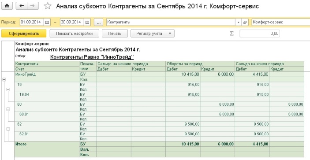
Task: Click Показать настройки button
Action: click(x=75, y=33)
